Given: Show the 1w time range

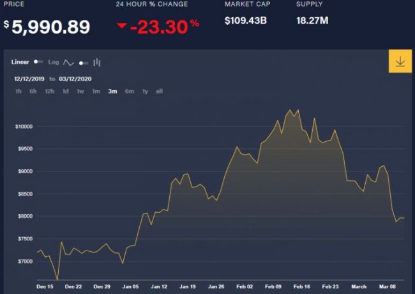Looking at the screenshot, I should point(80,91).
